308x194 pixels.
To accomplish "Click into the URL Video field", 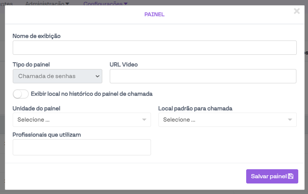I will pos(203,76).
